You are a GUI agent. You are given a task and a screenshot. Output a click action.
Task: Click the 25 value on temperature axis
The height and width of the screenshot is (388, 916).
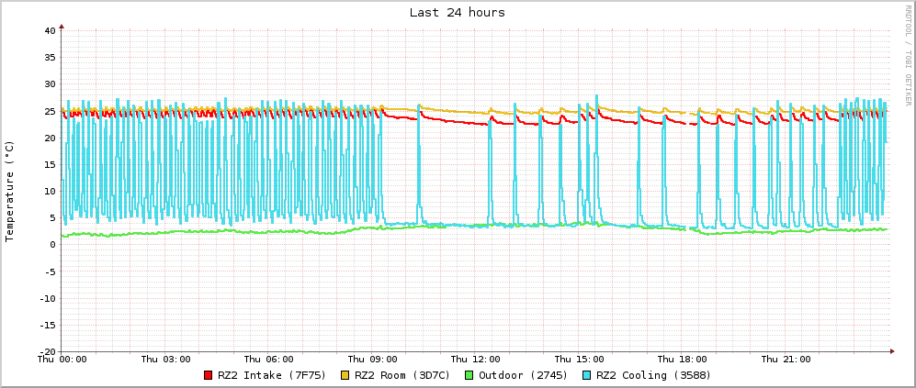click(49, 111)
